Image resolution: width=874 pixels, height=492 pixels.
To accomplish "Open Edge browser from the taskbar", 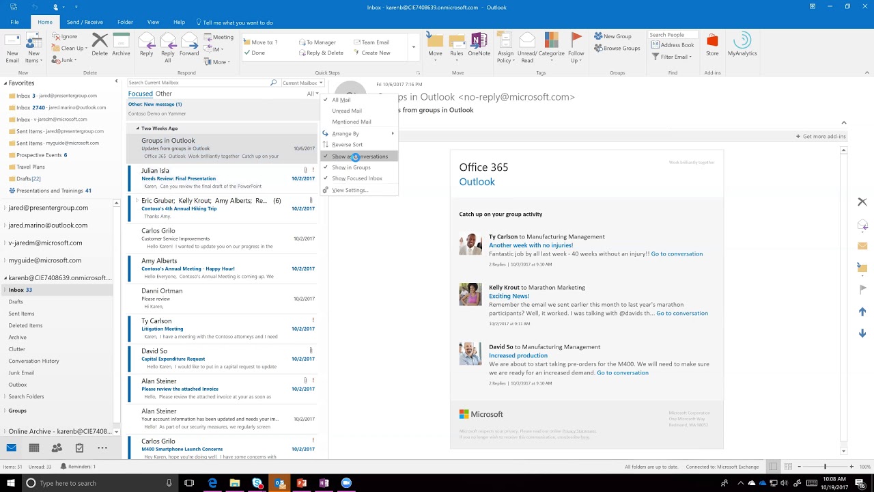I will click(212, 483).
